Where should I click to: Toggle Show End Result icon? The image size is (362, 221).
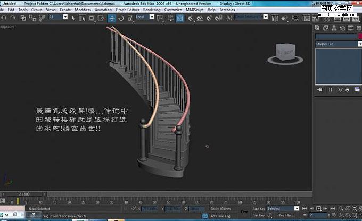click(331, 90)
